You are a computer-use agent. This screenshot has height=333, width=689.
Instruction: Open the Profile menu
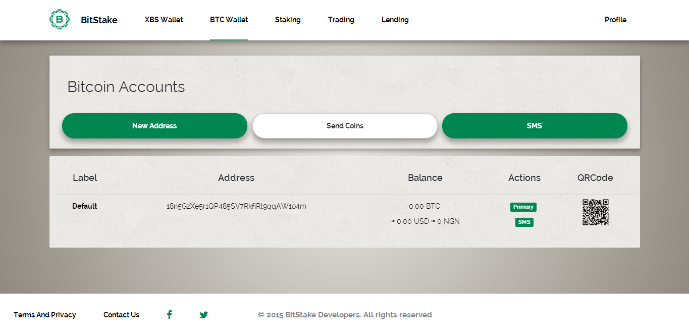point(616,20)
